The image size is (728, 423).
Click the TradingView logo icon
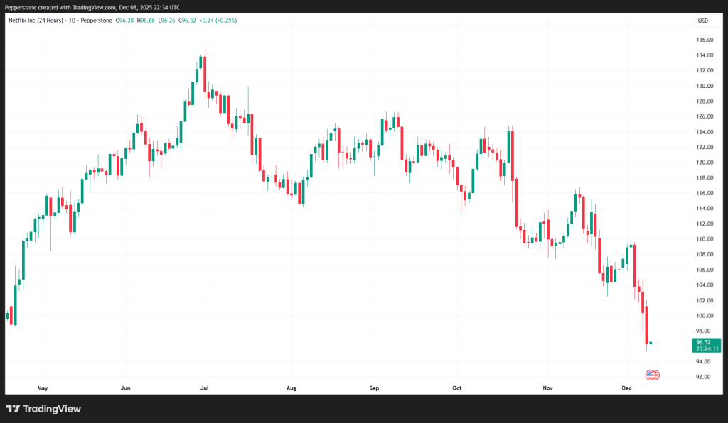point(13,409)
